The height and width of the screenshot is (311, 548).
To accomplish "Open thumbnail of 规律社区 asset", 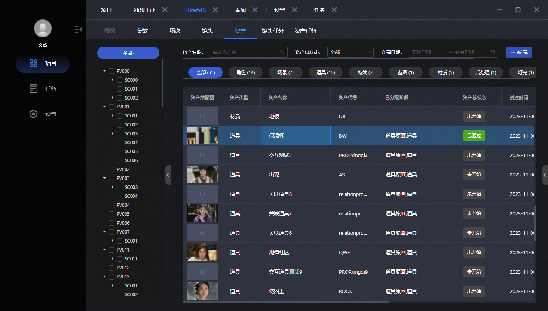I will tap(202, 252).
